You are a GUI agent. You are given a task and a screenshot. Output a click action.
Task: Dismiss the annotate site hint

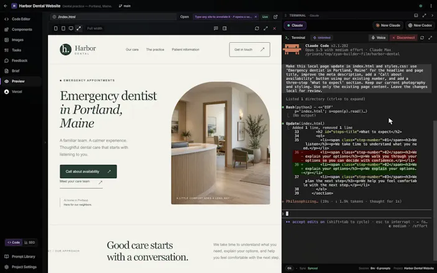[x=255, y=17]
